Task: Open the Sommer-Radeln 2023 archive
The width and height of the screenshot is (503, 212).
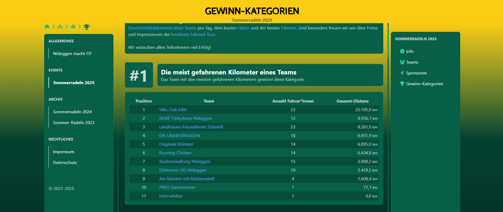Action: click(x=74, y=122)
